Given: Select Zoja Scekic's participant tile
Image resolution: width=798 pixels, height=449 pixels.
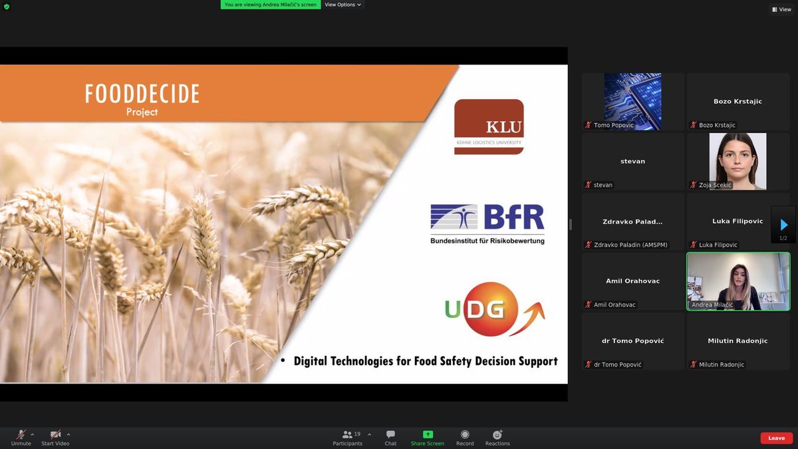Looking at the screenshot, I should tap(738, 162).
